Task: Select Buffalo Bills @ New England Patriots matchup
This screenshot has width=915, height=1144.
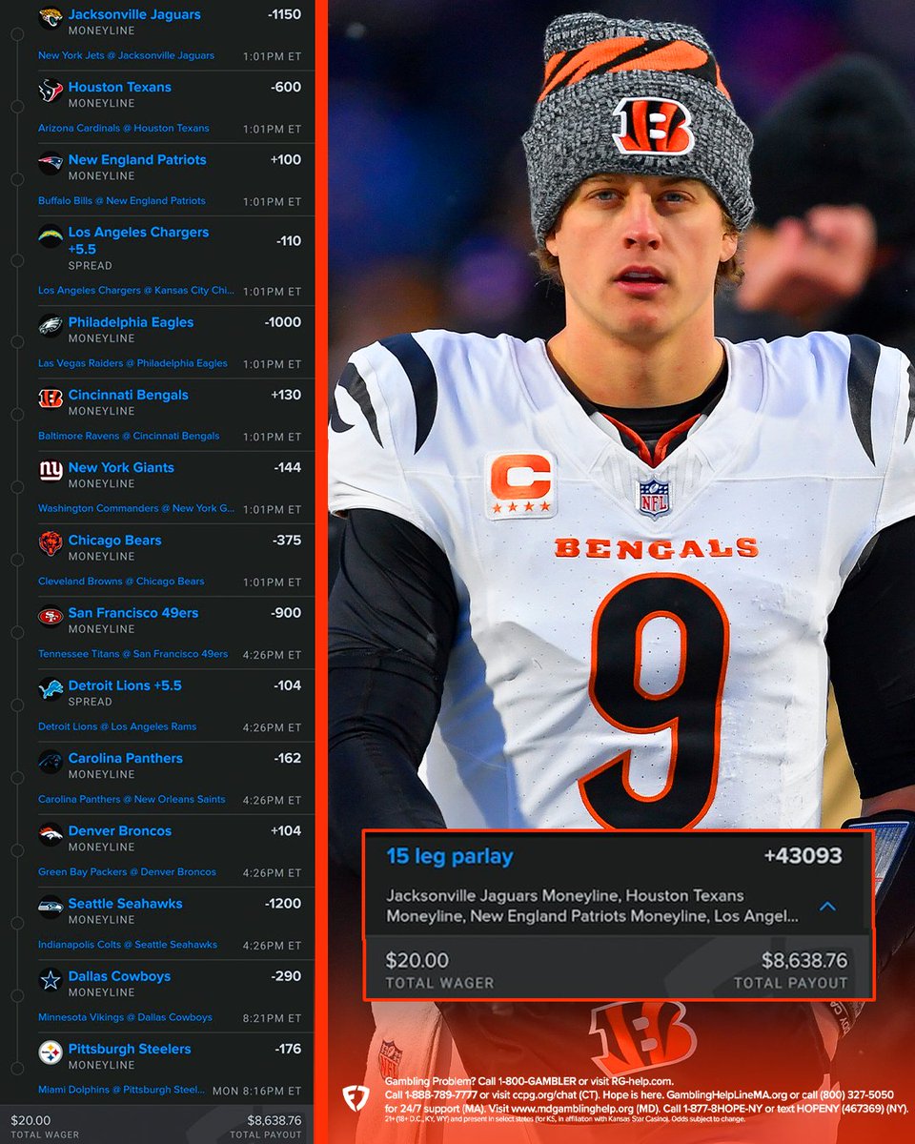Action: (x=122, y=201)
